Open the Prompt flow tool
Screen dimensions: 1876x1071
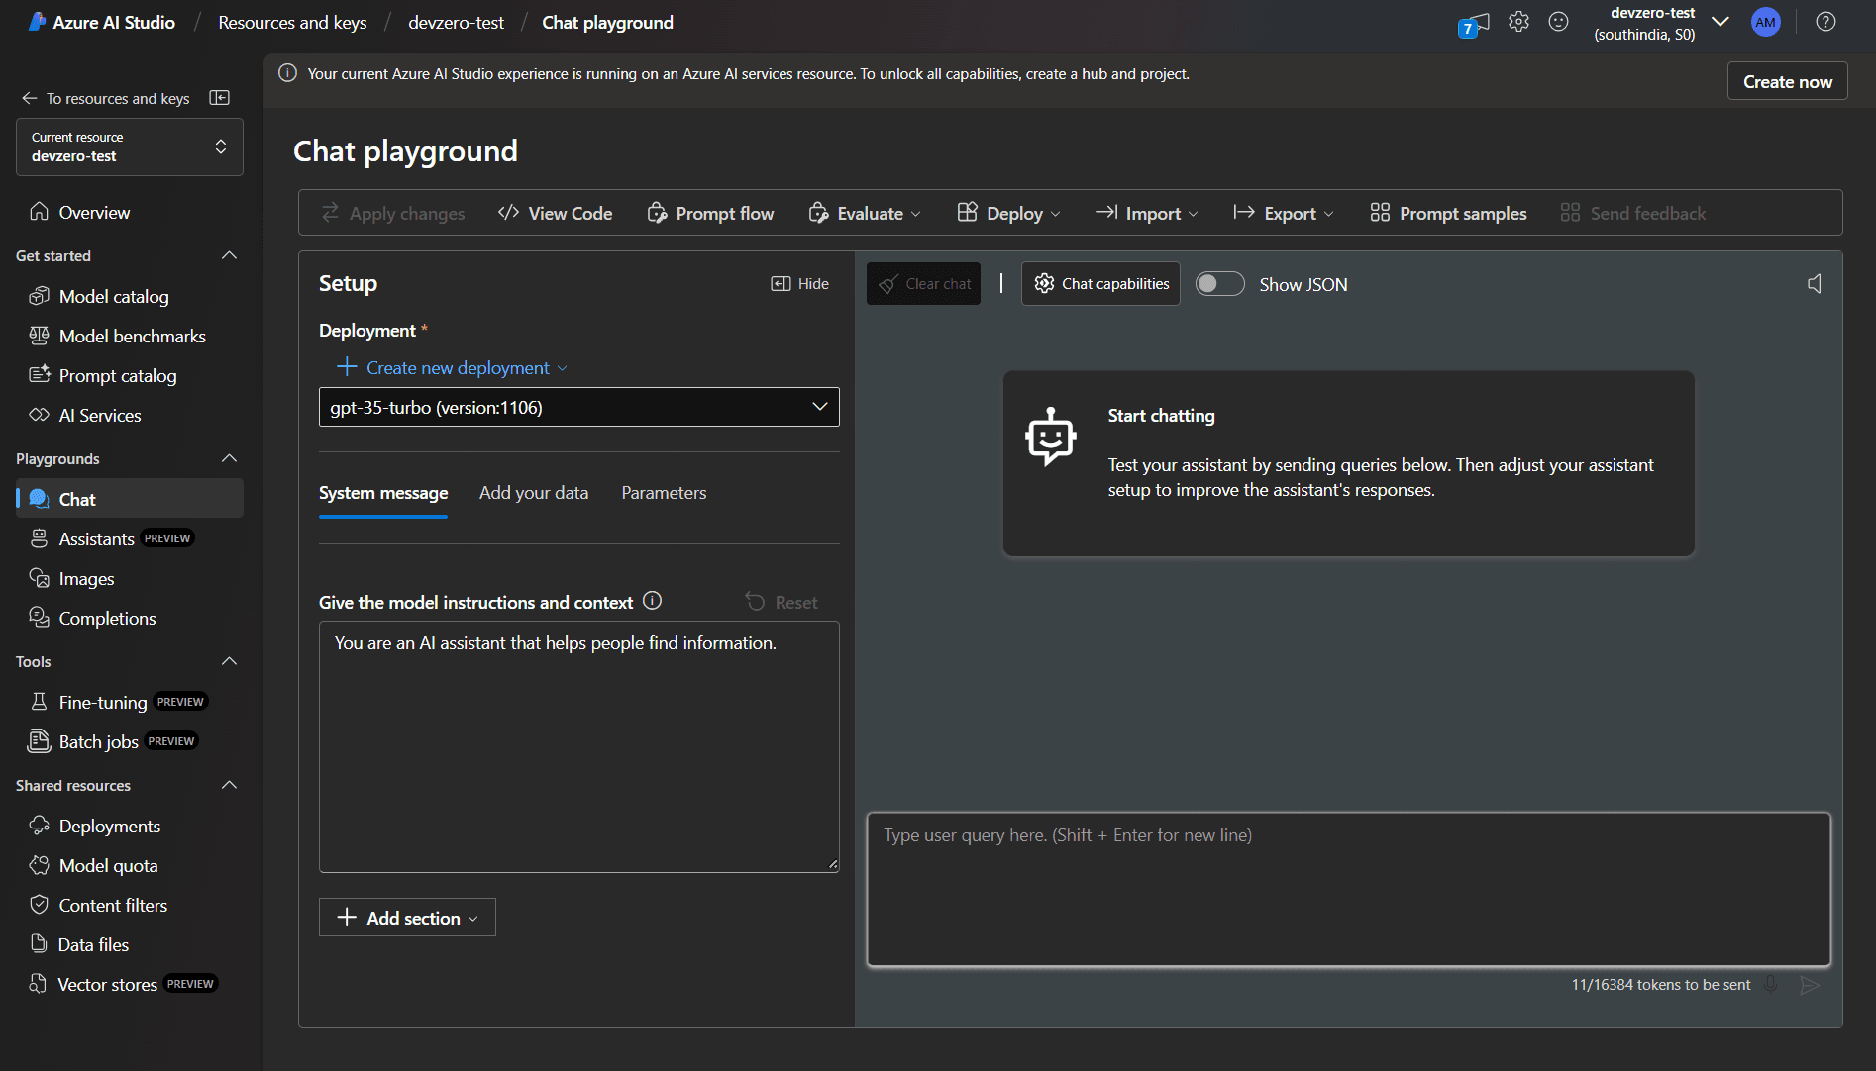[x=709, y=213]
